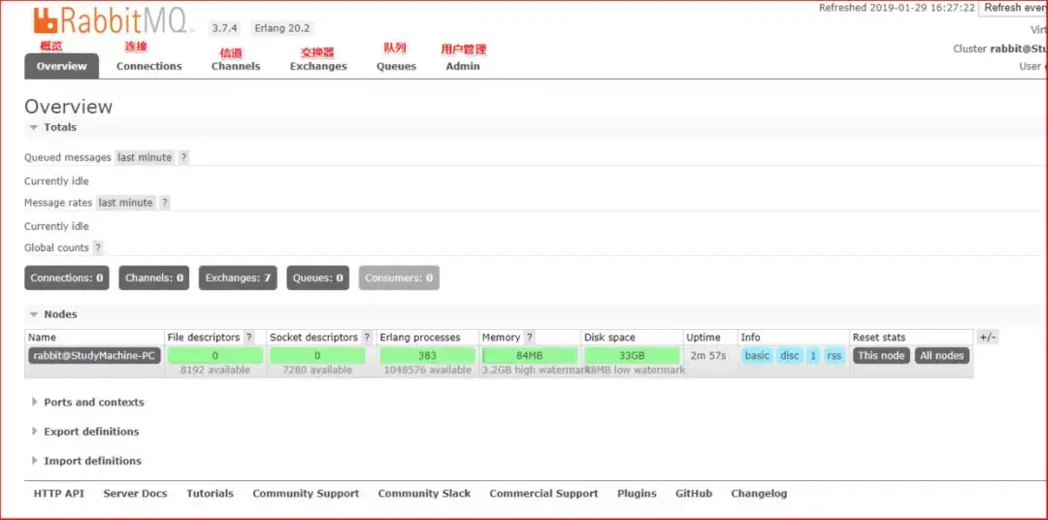Click the Erlang processes 383 bar
The height and width of the screenshot is (520, 1048).
click(x=427, y=356)
